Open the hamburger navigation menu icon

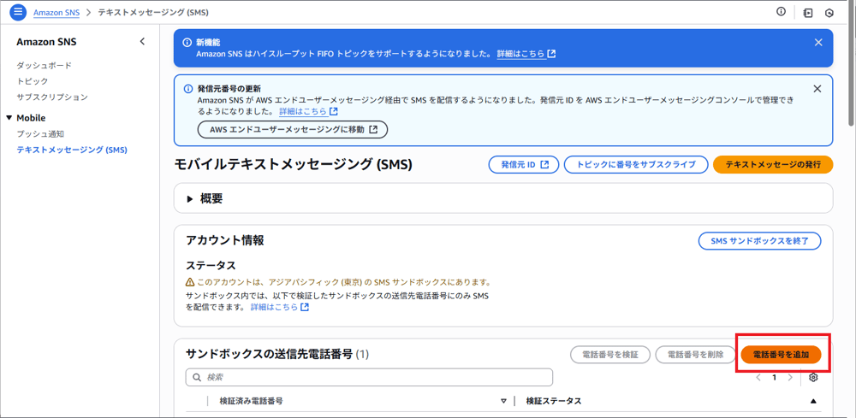click(18, 11)
